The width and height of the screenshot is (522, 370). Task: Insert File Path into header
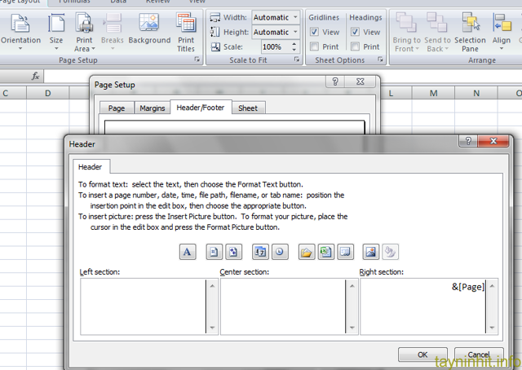pyautogui.click(x=306, y=252)
